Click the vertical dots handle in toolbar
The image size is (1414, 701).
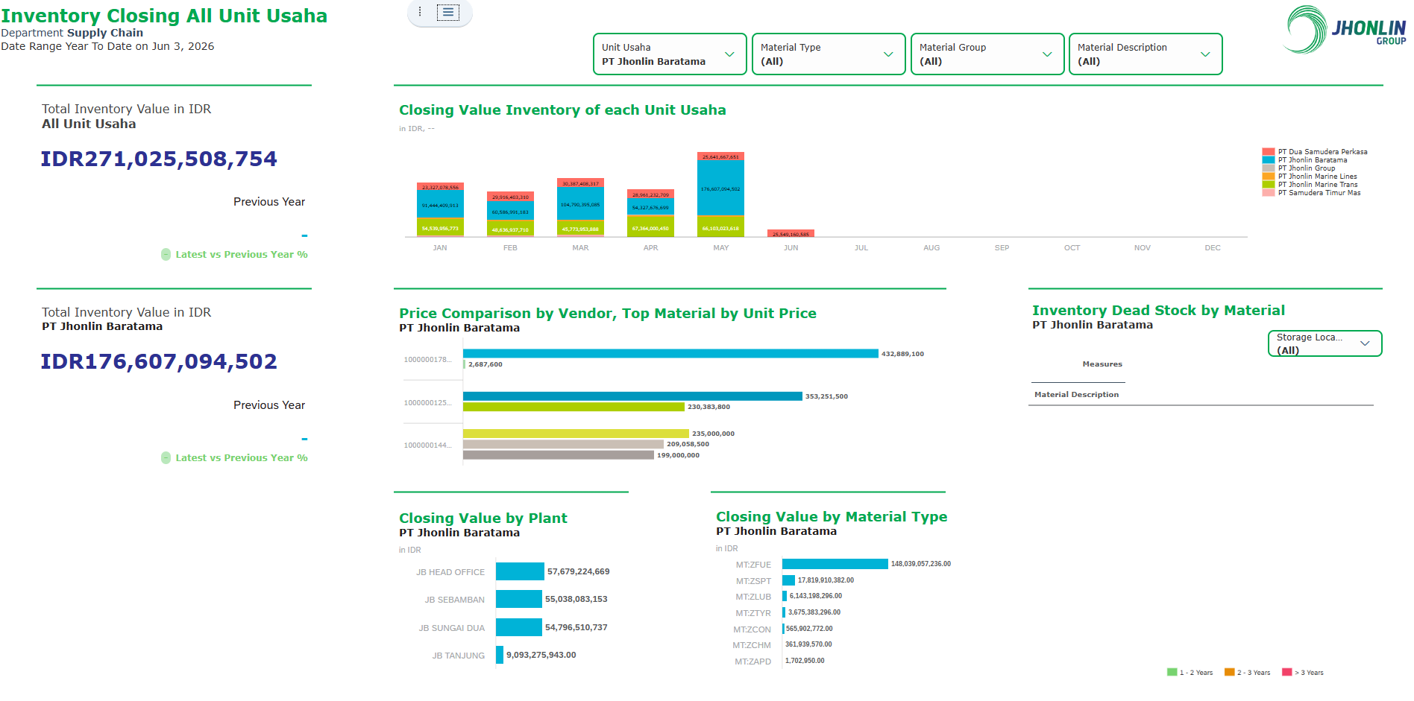(x=420, y=12)
